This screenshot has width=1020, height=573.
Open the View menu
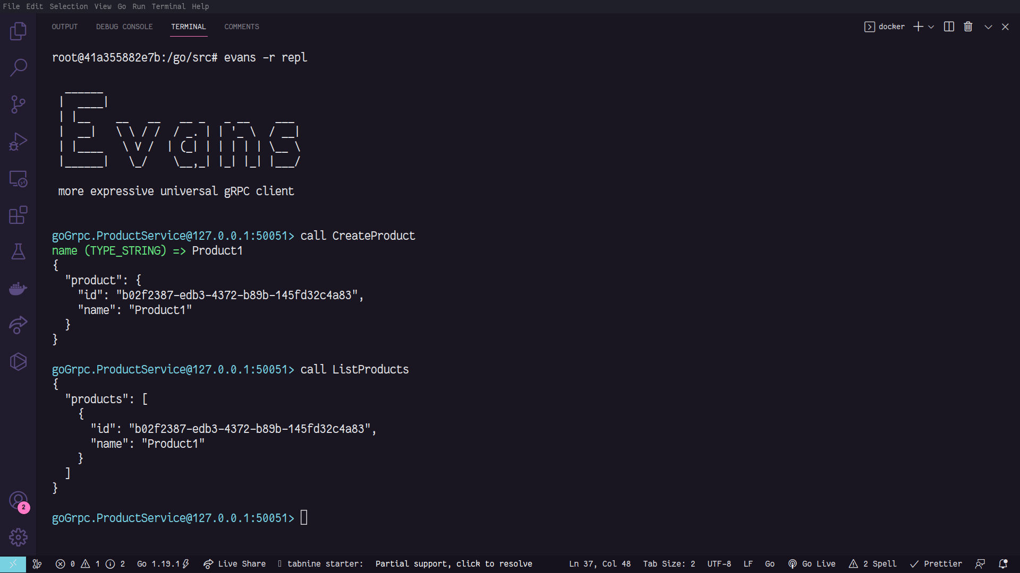103,6
